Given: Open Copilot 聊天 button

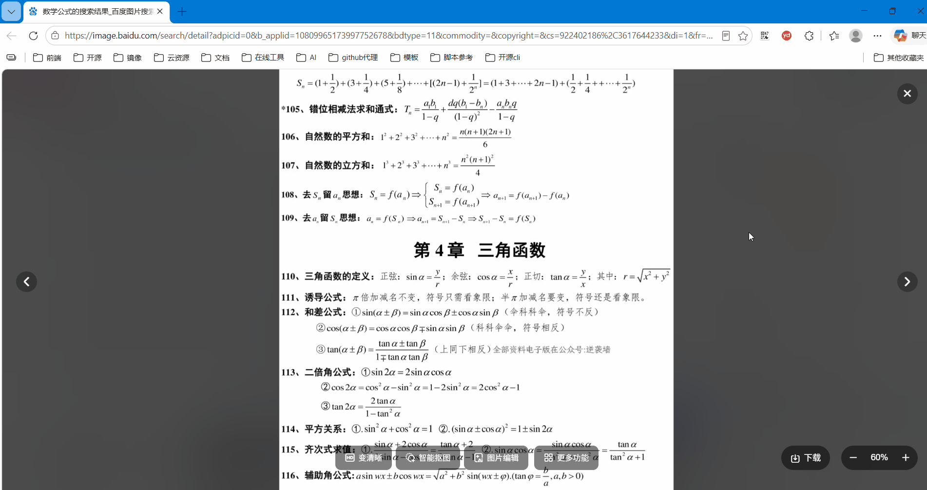Looking at the screenshot, I should pyautogui.click(x=909, y=36).
